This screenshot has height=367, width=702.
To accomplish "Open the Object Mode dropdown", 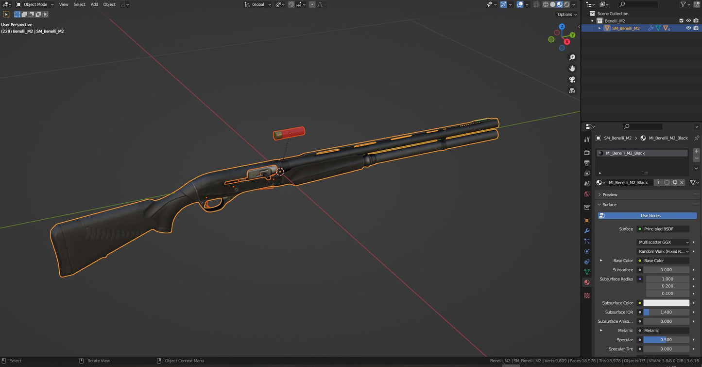I will point(36,4).
